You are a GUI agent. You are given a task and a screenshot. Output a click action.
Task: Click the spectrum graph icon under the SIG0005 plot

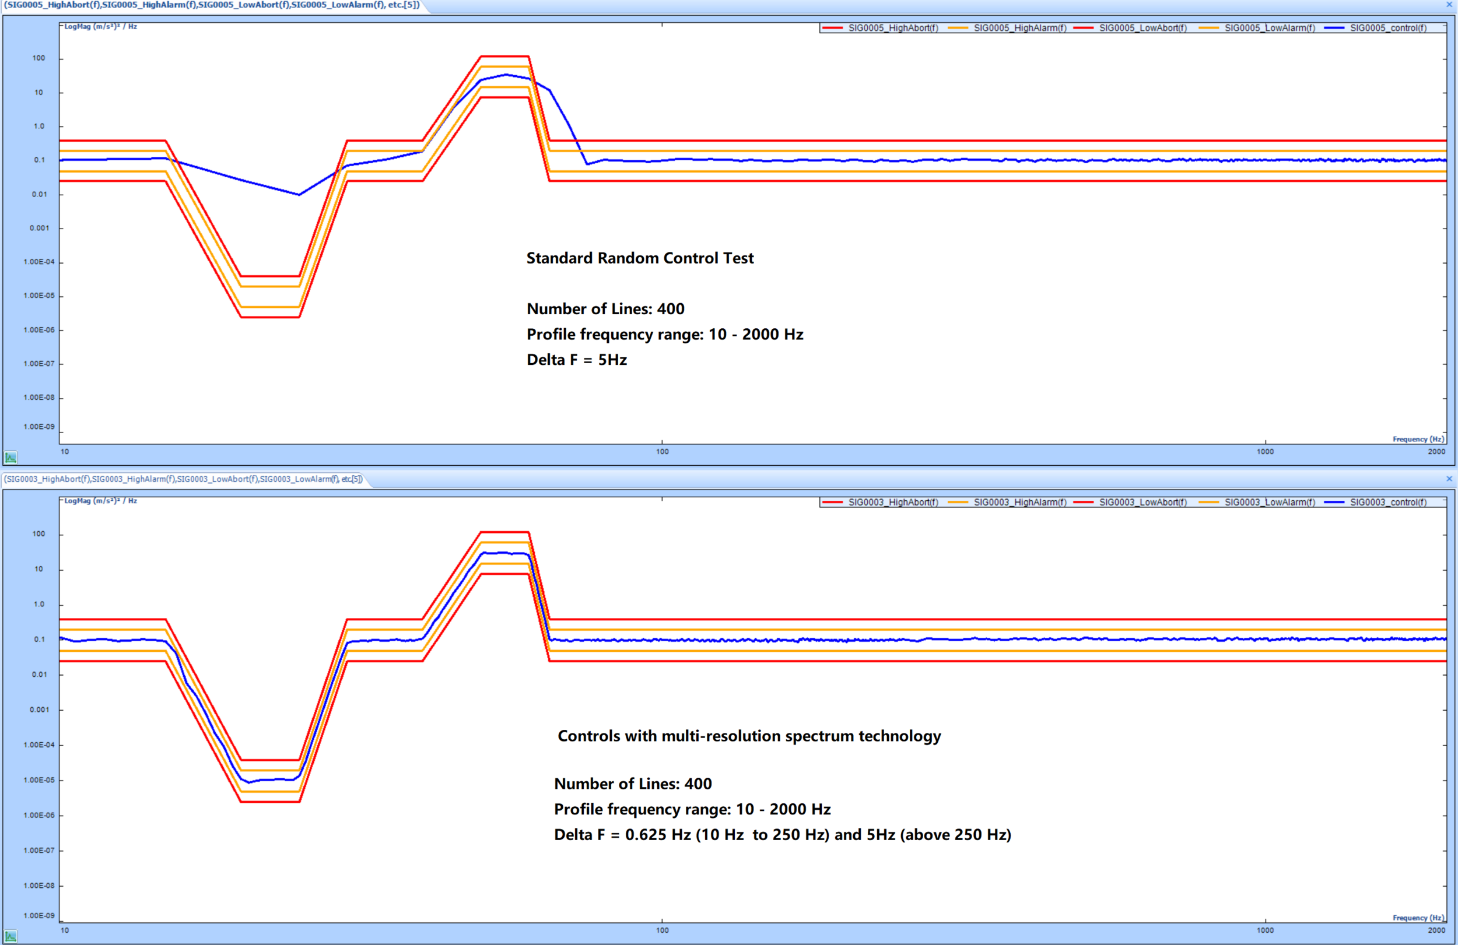(x=10, y=457)
